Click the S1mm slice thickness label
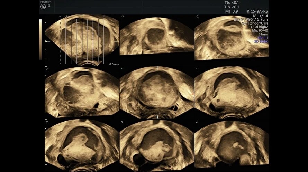The width and height of the screenshot is (308, 172). coord(263,34)
